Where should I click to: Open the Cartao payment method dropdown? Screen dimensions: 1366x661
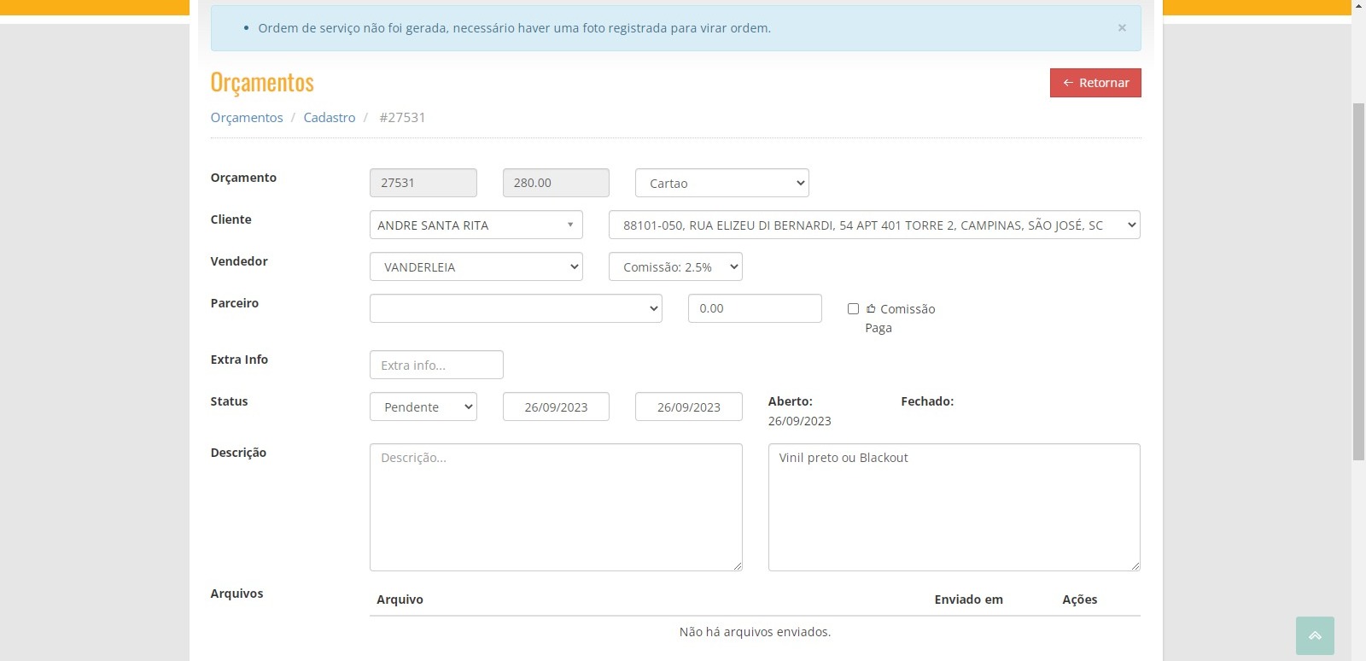pos(721,183)
